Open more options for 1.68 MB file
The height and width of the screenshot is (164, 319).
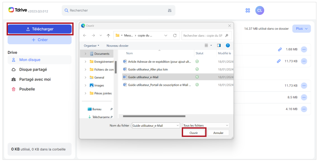point(304,49)
